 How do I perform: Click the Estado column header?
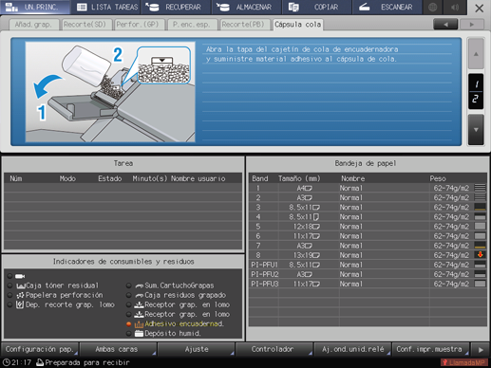pyautogui.click(x=109, y=178)
